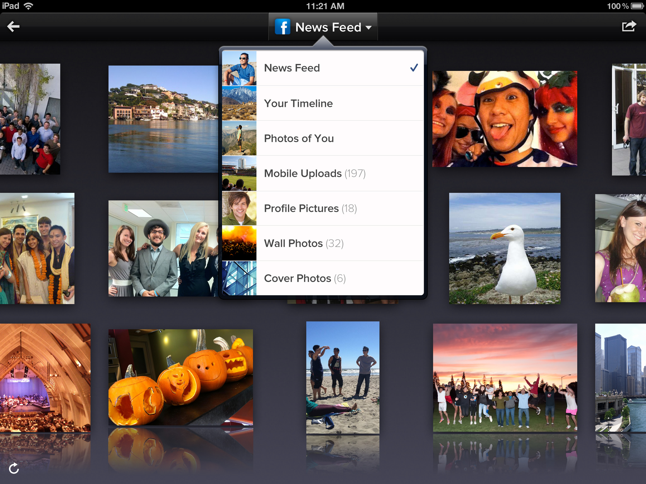This screenshot has width=646, height=484.
Task: Collapse the News Feed dropdown arrow
Action: (x=368, y=28)
